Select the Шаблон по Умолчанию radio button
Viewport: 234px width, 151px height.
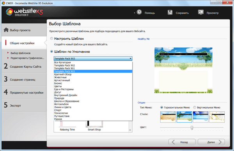[51, 51]
